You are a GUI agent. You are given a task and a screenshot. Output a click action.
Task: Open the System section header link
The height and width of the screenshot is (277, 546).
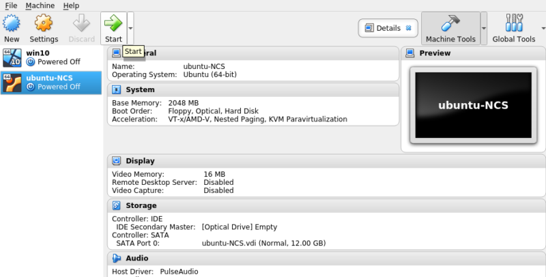coord(140,90)
